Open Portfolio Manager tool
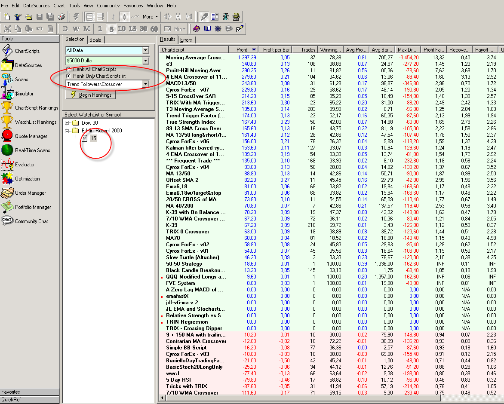Image resolution: width=504 pixels, height=404 pixels. tap(26, 207)
